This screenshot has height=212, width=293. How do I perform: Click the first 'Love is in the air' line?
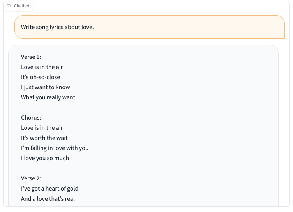coord(42,67)
